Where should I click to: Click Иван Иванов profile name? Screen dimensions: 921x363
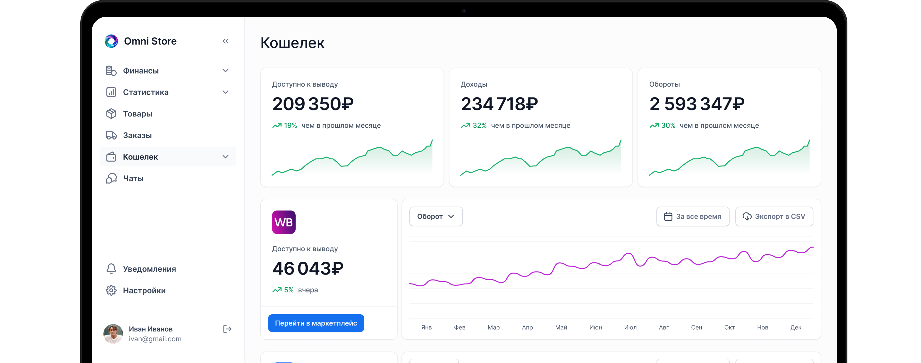pyautogui.click(x=150, y=329)
